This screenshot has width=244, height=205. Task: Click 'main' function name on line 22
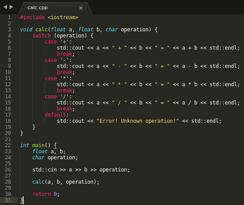(x=38, y=145)
